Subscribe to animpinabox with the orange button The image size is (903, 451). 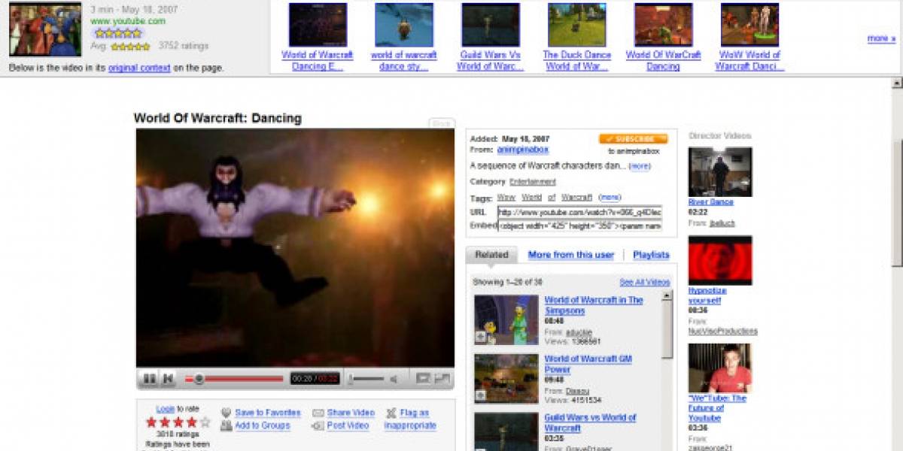633,139
